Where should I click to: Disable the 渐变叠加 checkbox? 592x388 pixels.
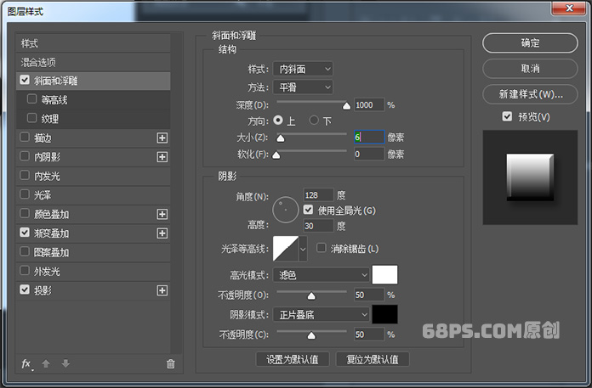(x=25, y=233)
